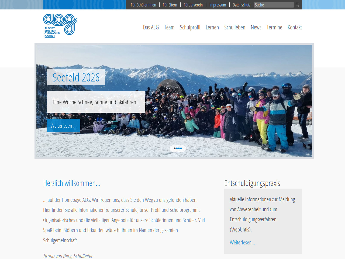Open the Termine menu item
This screenshot has height=259, width=345.
point(274,27)
